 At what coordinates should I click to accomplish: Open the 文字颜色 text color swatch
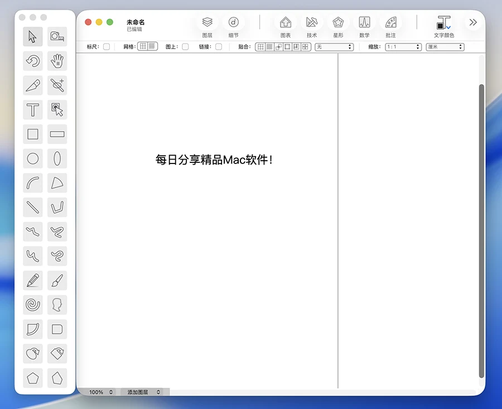click(x=443, y=23)
